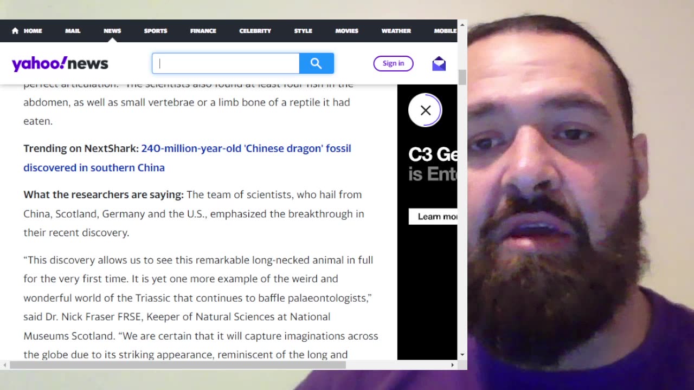The width and height of the screenshot is (694, 390).
Task: Click the 'This discovery allows us' quote line
Action: tap(198, 260)
